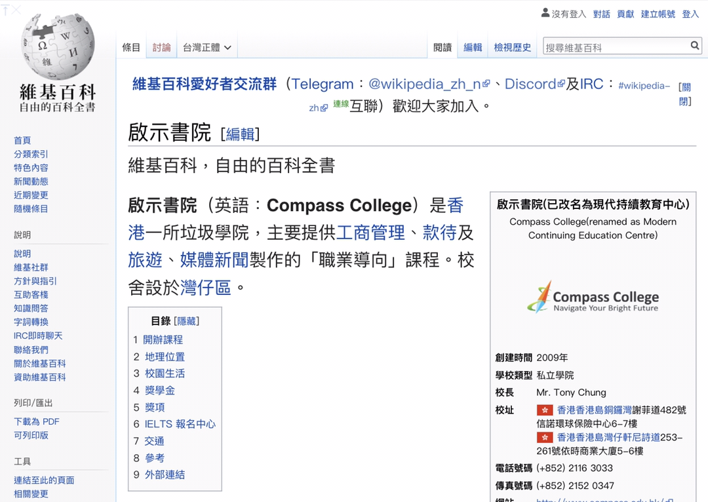Image resolution: width=708 pixels, height=502 pixels.
Task: Jump to contents section 5 獎項
Action: tap(155, 407)
